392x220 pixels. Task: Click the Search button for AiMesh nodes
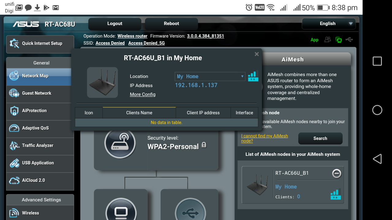click(320, 138)
